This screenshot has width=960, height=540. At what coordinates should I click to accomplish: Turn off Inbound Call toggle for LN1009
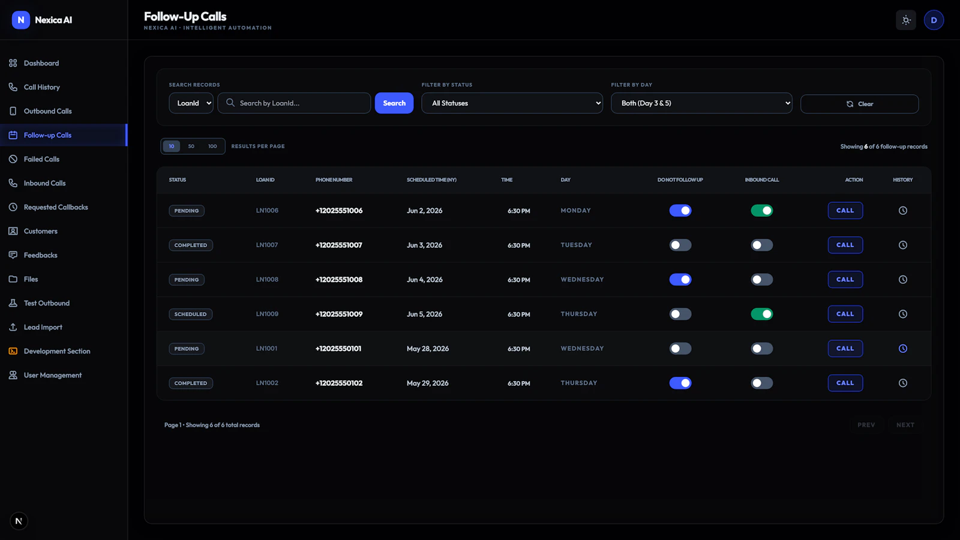tap(762, 314)
